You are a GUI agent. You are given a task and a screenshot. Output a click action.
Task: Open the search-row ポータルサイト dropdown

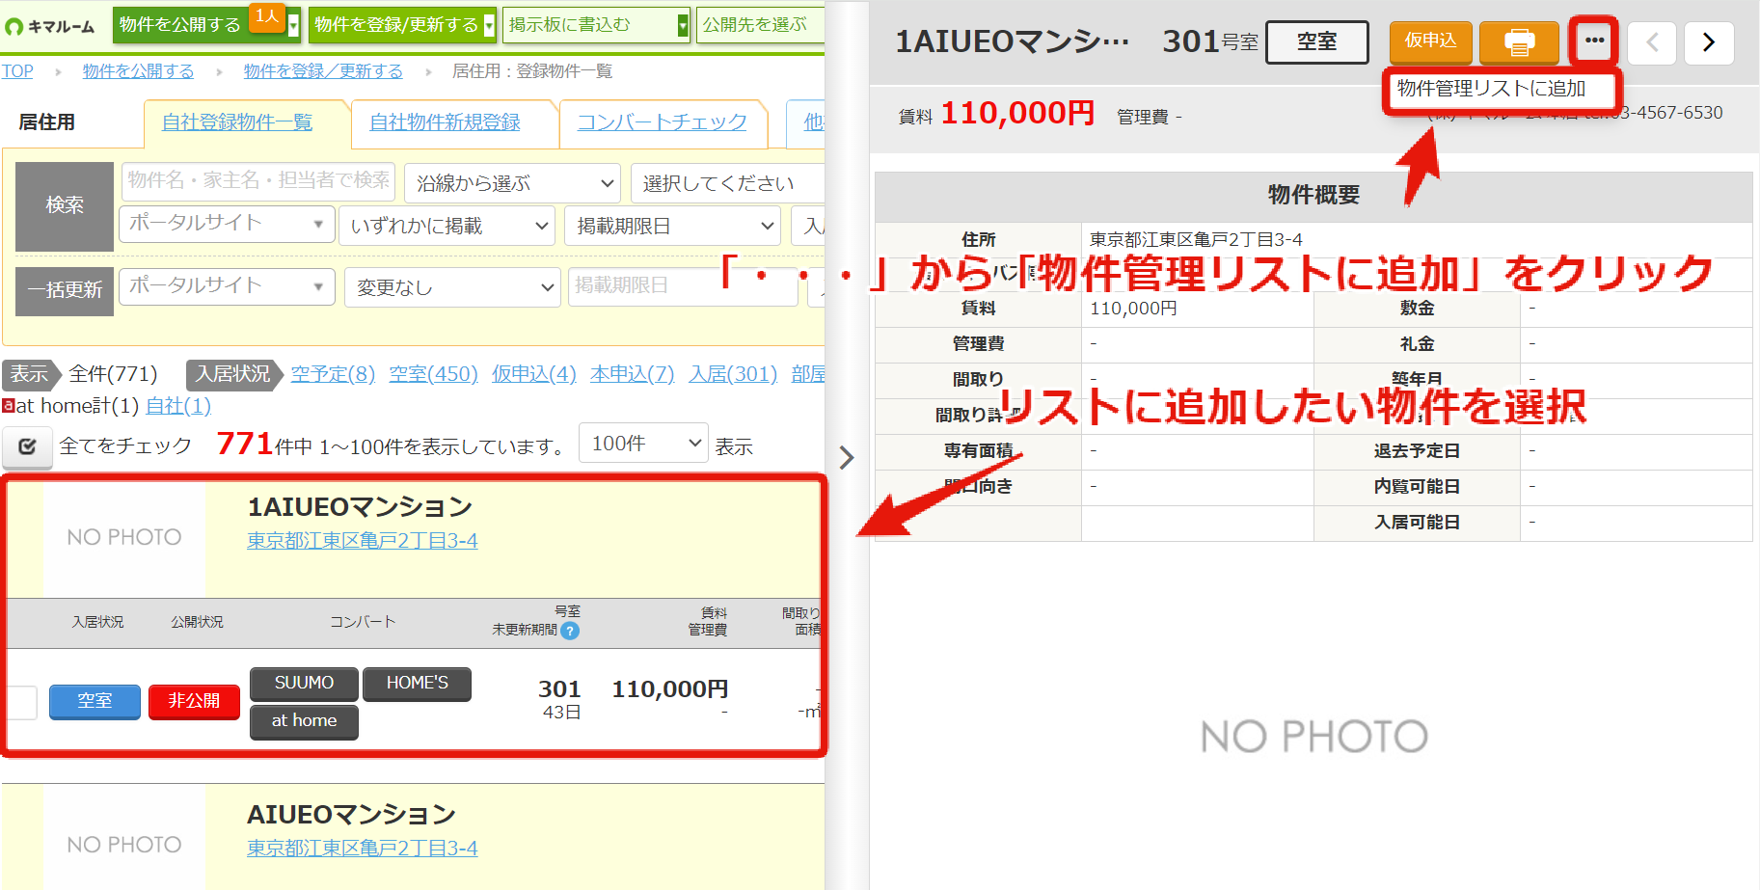pos(227,224)
